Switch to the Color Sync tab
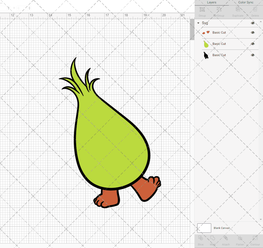Viewport: 263px width, 248px height. click(246, 2)
